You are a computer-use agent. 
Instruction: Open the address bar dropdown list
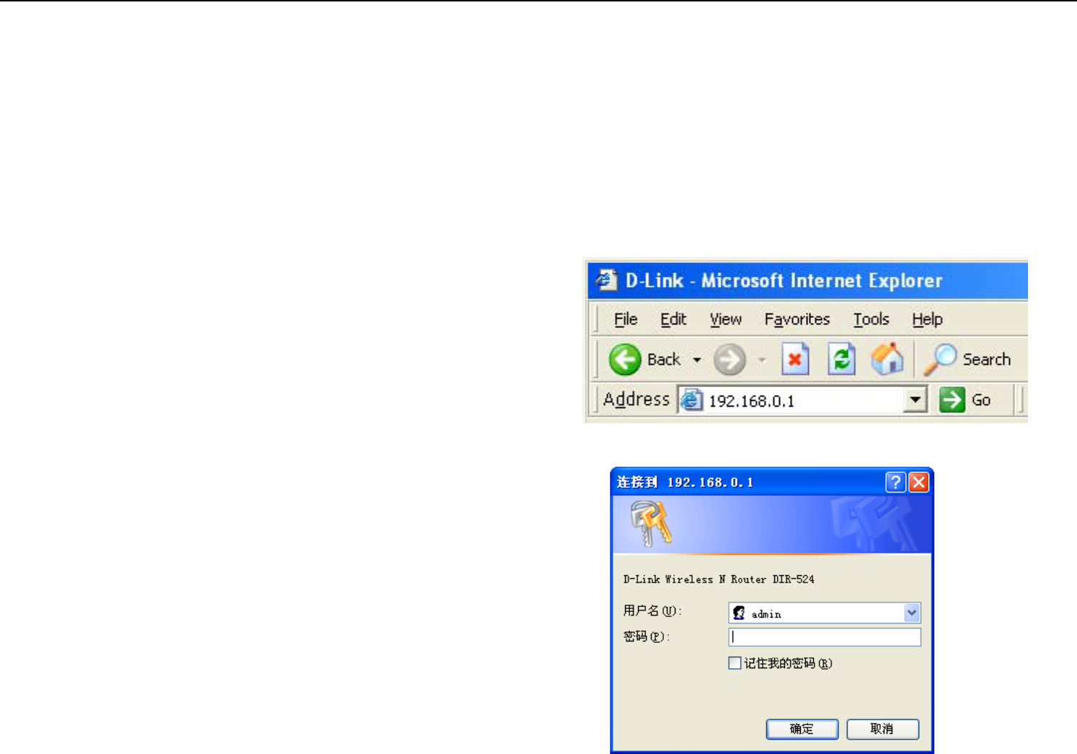tap(915, 399)
